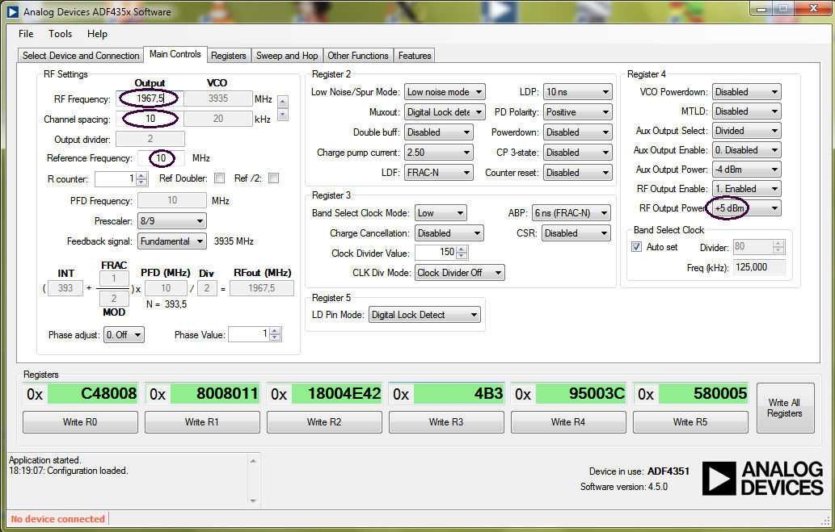
Task: Uncheck Auto set for Band Select Clock
Action: [637, 247]
